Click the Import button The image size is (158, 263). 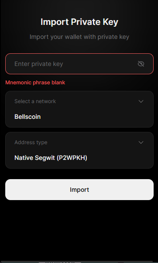coord(79,190)
